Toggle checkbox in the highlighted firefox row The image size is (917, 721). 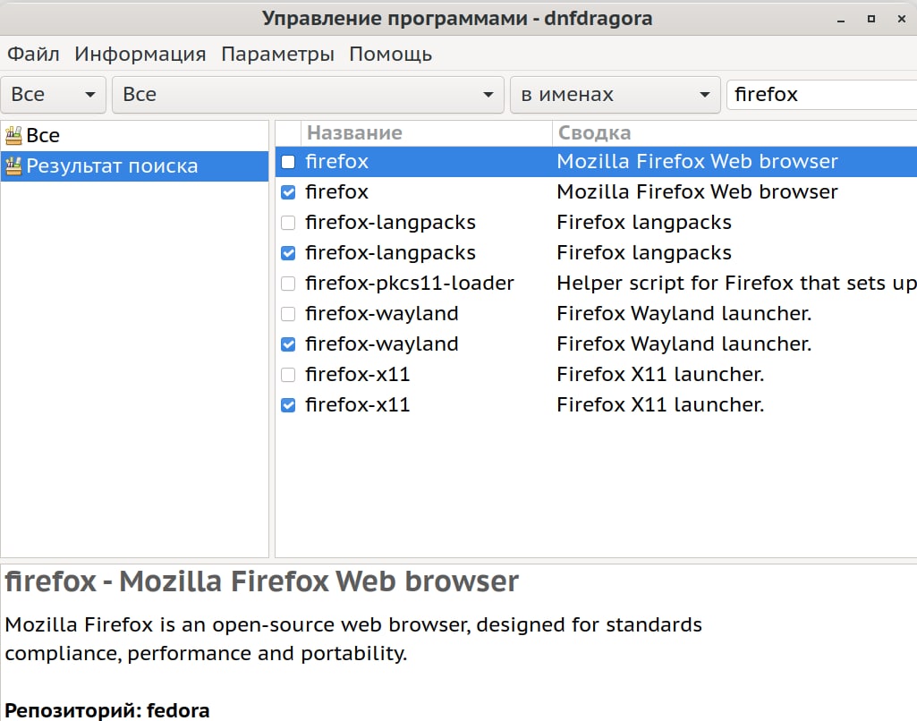click(x=288, y=162)
